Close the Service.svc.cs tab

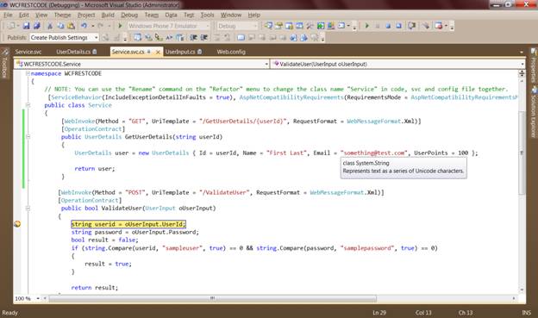[x=158, y=53]
